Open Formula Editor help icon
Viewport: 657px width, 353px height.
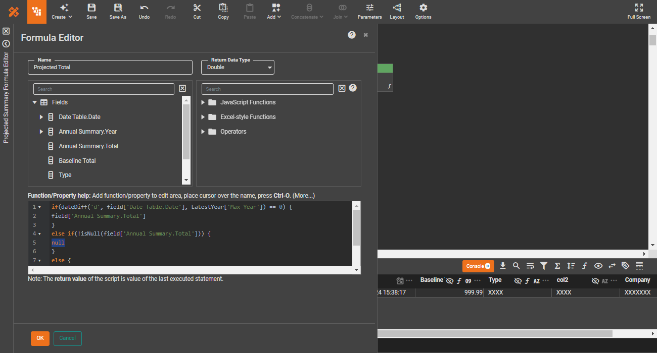pos(352,35)
